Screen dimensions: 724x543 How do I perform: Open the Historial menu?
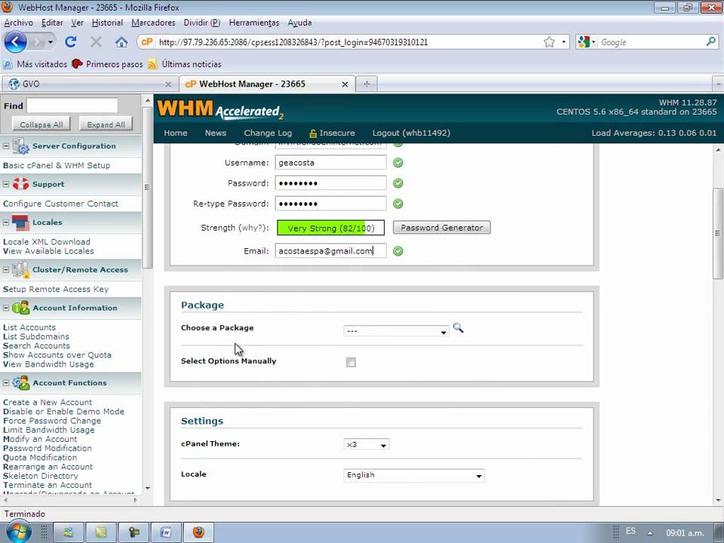[x=107, y=23]
